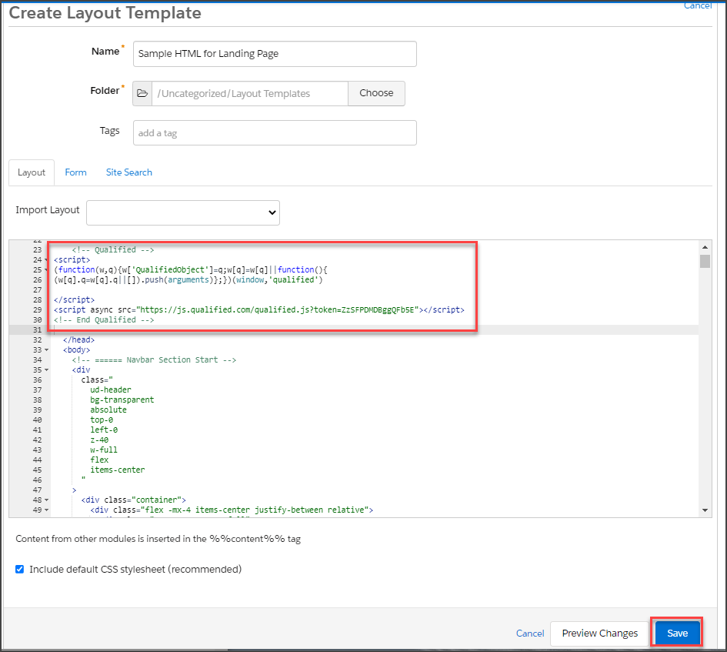Click the Navbar Section Start comment
727x652 pixels.
[154, 359]
